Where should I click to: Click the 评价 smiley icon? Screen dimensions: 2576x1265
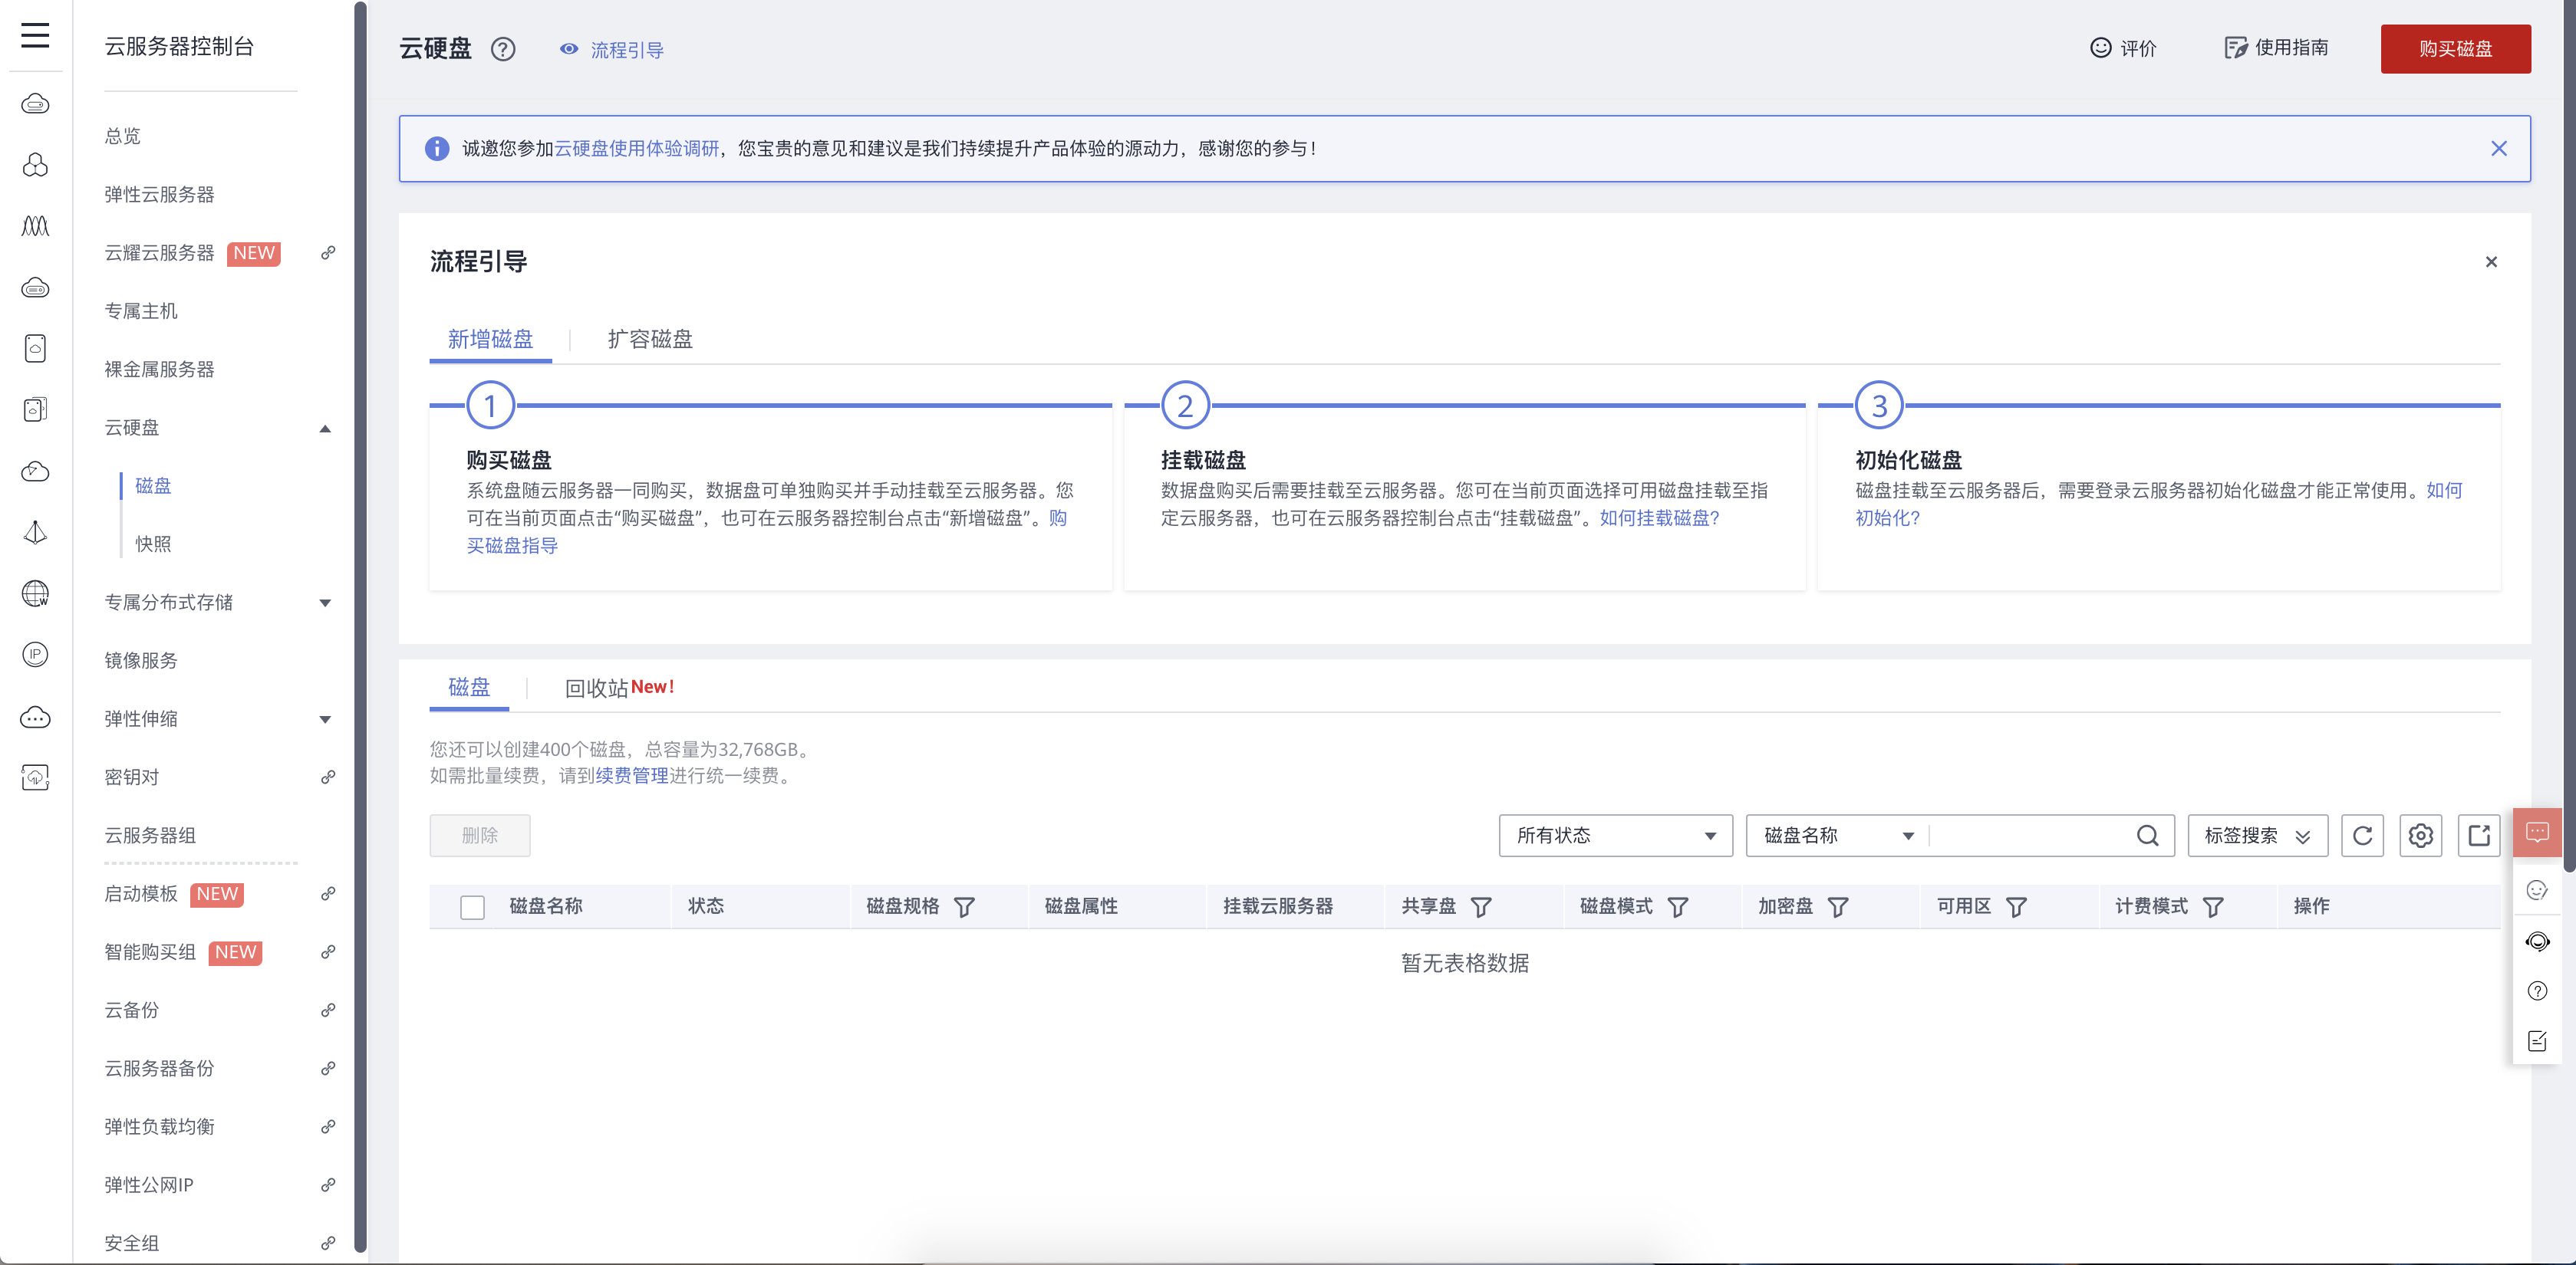coord(2100,48)
